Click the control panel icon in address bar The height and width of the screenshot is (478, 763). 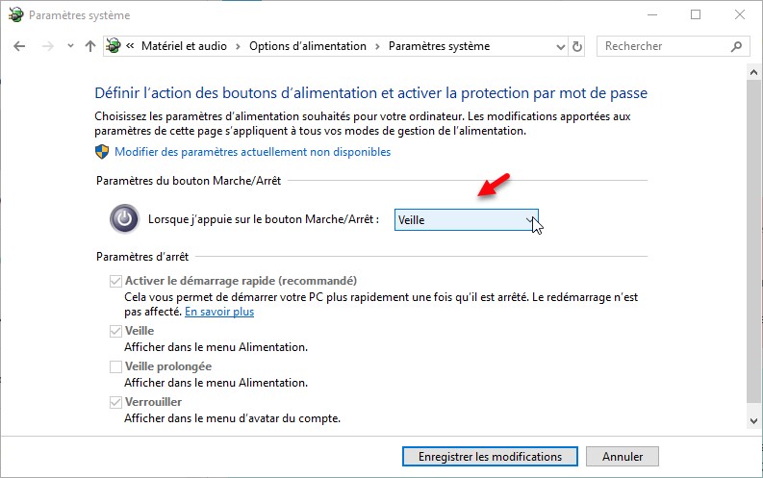pos(114,46)
